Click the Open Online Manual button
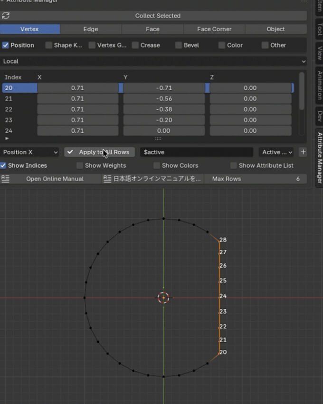The image size is (323, 404). tap(55, 179)
